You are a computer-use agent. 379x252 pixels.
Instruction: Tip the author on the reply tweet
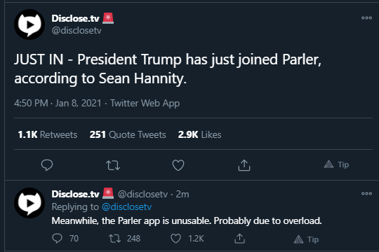click(x=306, y=239)
